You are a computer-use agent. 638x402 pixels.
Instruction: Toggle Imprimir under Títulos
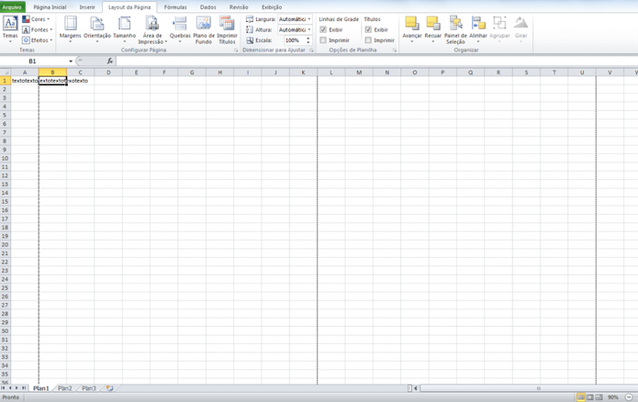pos(368,40)
